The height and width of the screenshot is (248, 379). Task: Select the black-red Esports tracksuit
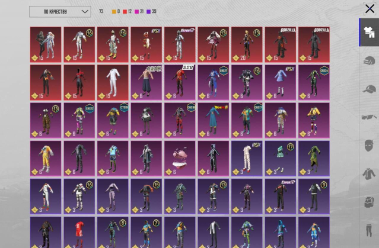tap(281, 197)
